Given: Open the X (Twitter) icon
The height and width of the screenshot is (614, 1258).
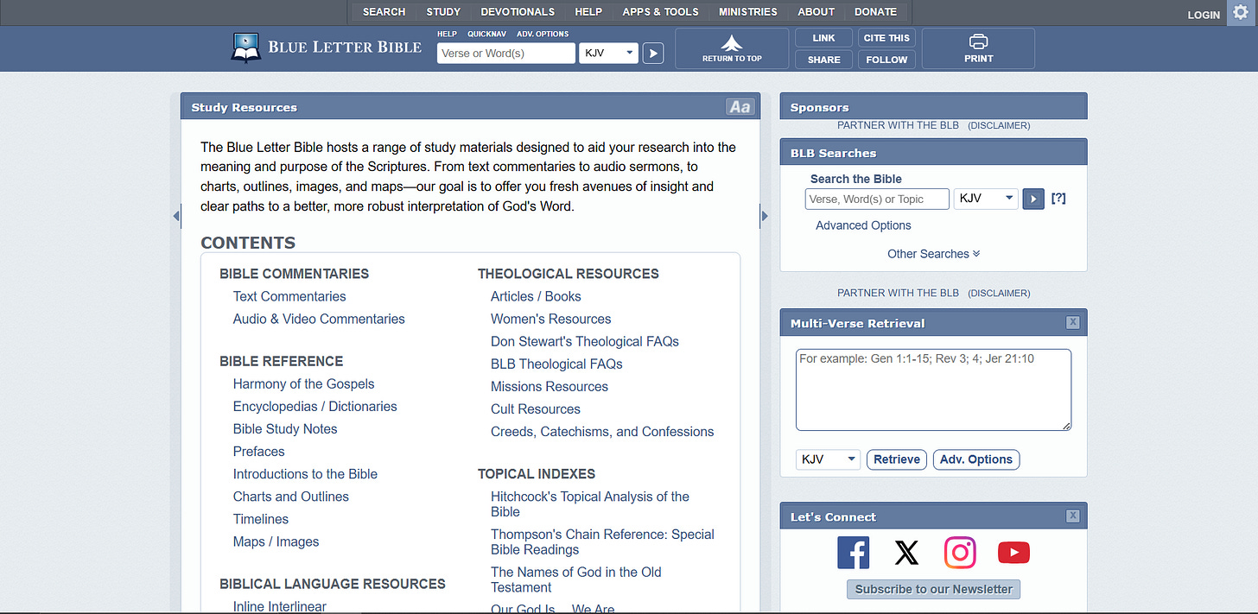Looking at the screenshot, I should [906, 553].
